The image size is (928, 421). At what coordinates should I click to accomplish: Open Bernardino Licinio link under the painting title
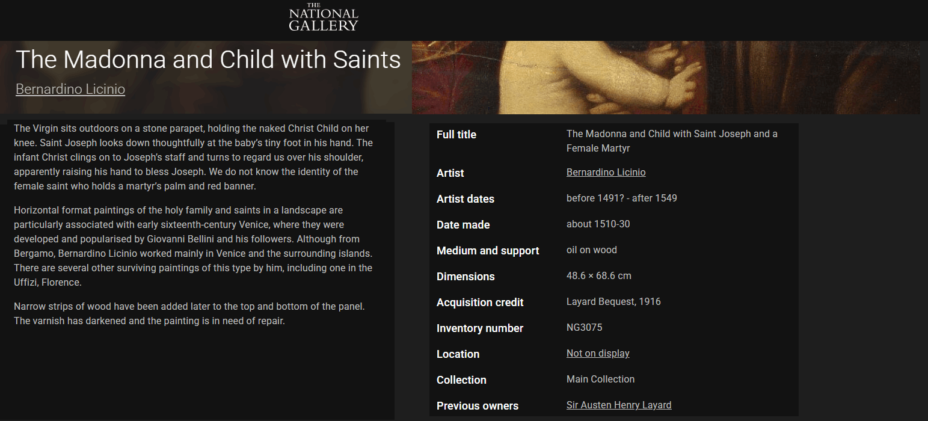click(x=70, y=90)
